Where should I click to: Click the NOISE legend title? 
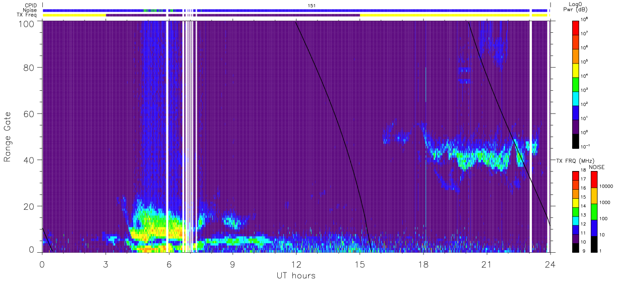point(597,166)
